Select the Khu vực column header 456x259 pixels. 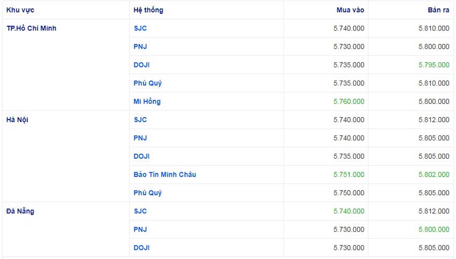point(20,10)
